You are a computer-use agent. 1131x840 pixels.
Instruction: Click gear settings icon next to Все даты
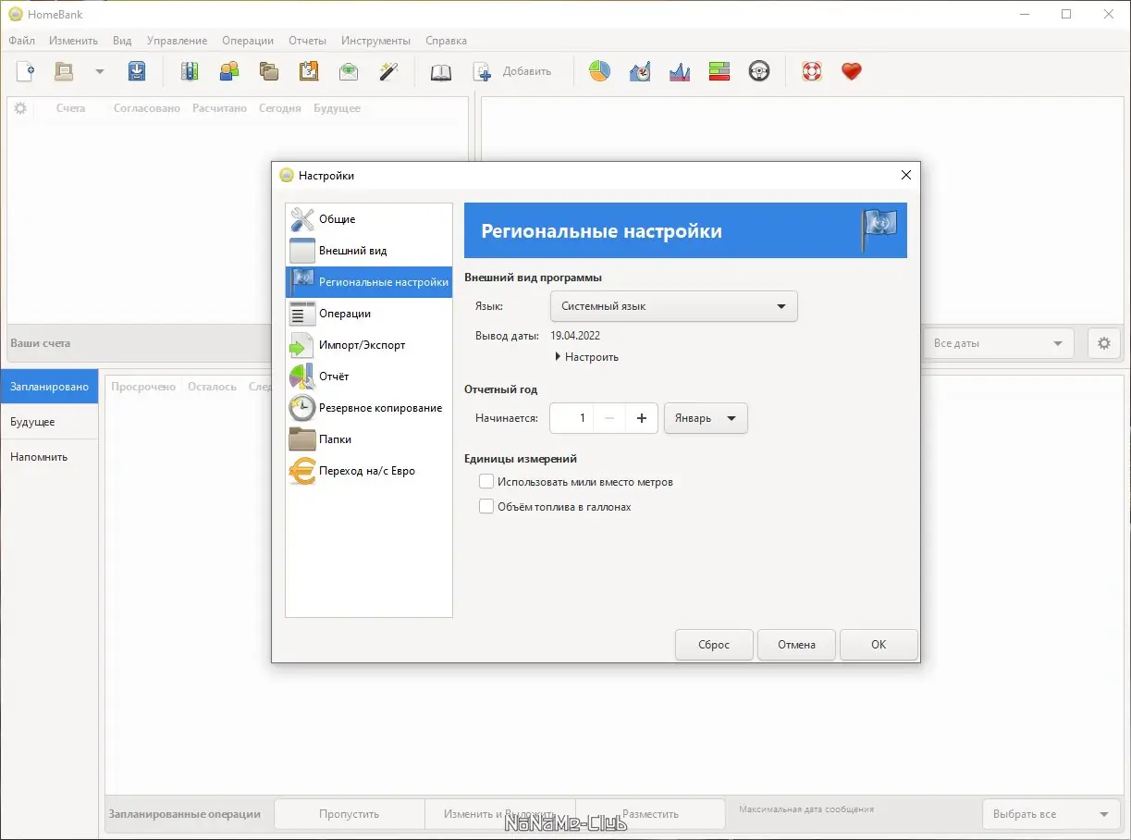[1103, 343]
